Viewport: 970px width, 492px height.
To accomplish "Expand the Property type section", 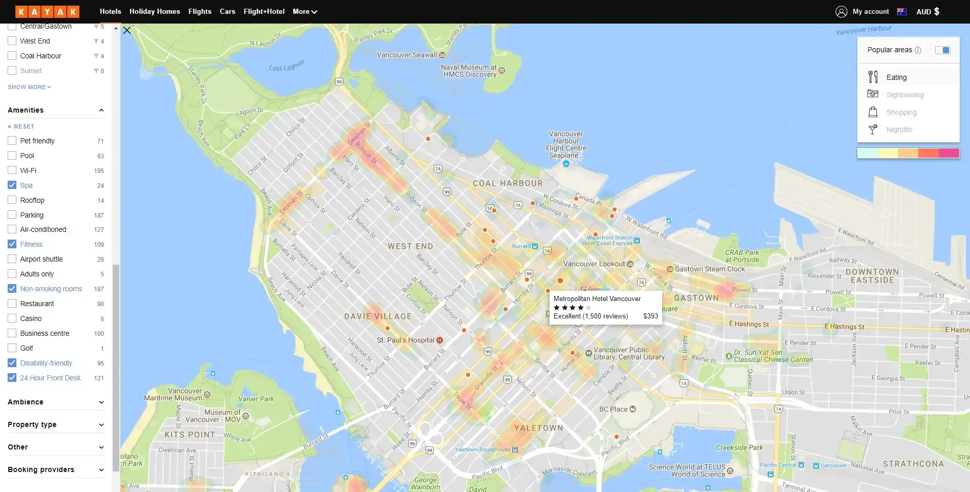I will click(x=101, y=424).
